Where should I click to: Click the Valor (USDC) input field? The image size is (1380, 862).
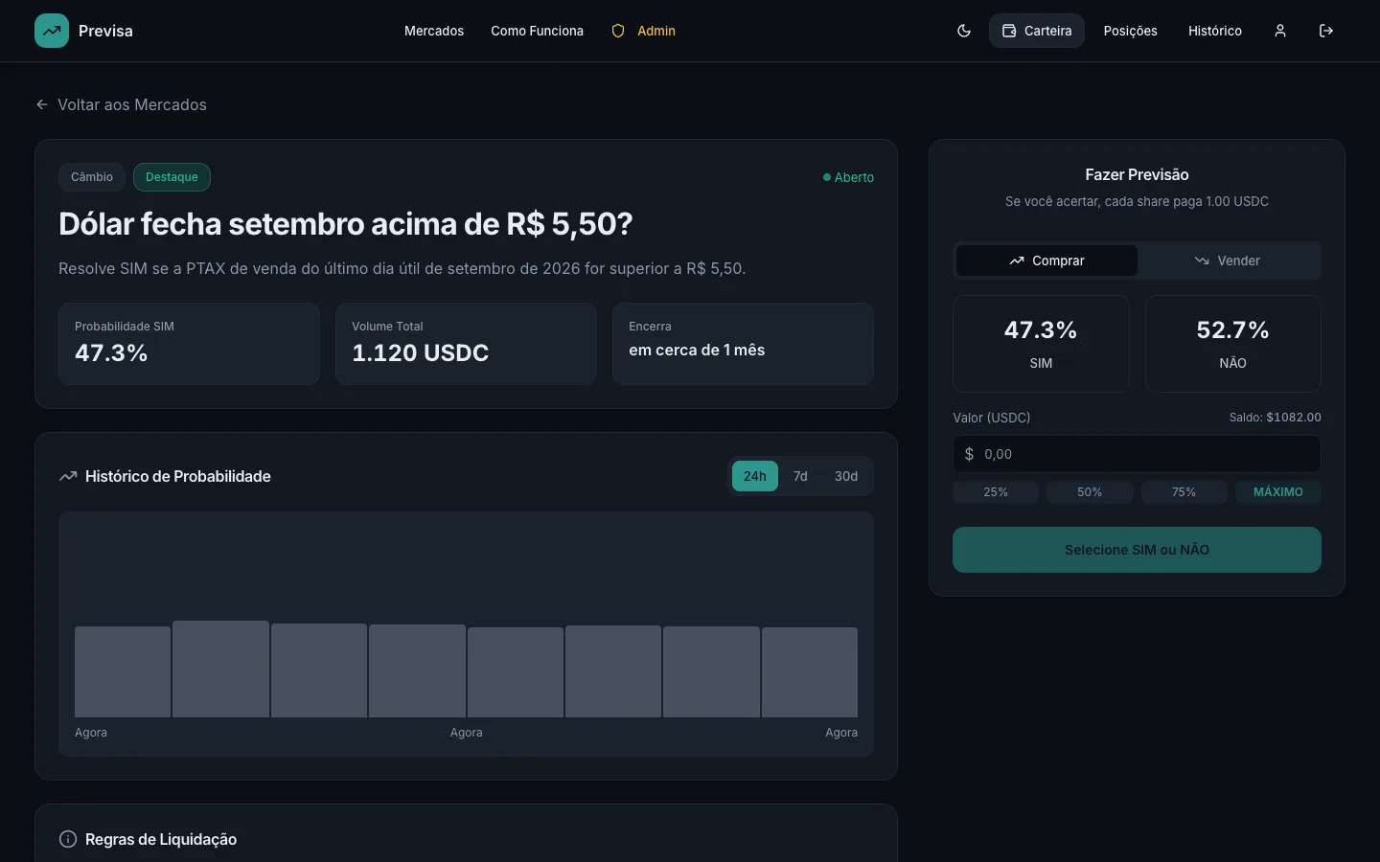coord(1137,454)
